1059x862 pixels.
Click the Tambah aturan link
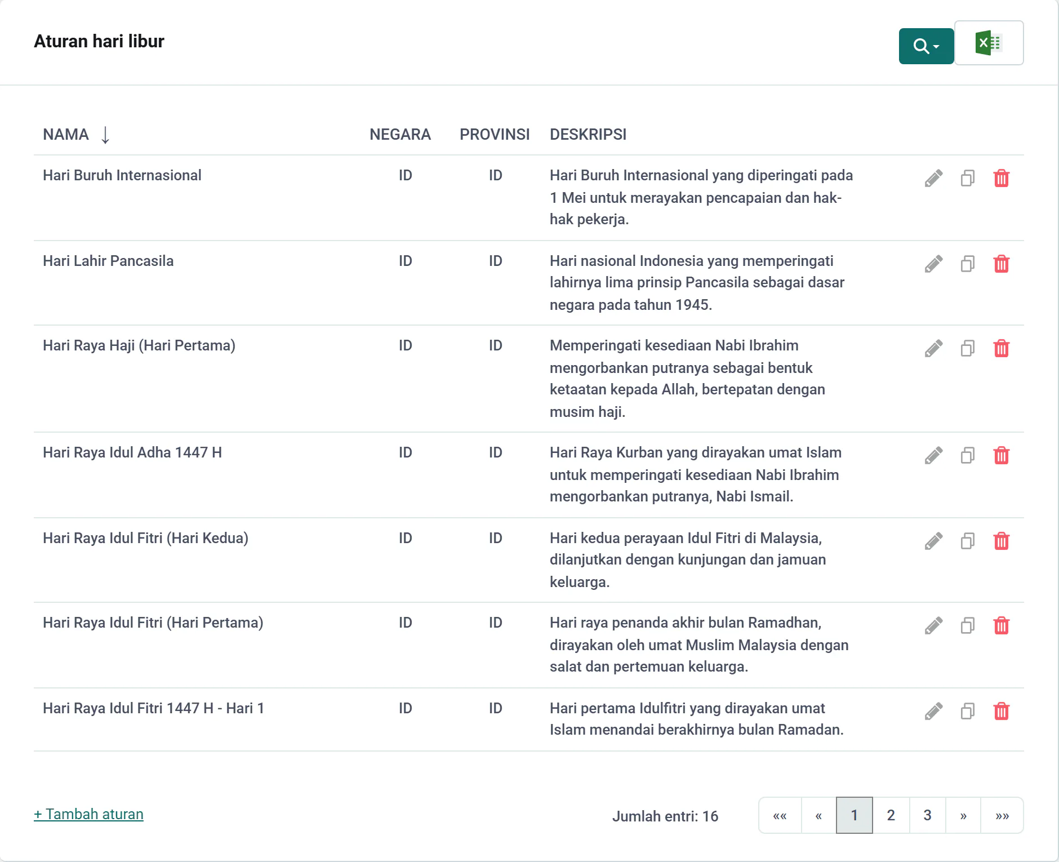click(x=88, y=814)
